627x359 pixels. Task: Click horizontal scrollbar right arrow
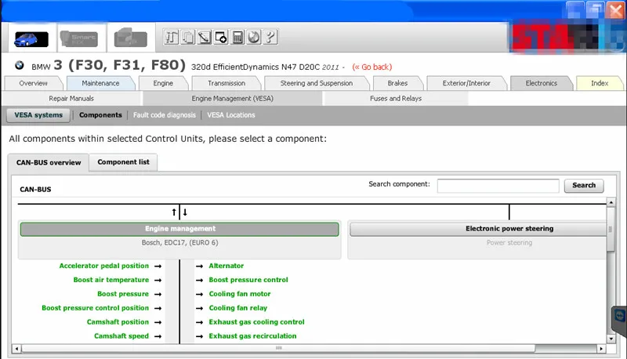pos(601,349)
